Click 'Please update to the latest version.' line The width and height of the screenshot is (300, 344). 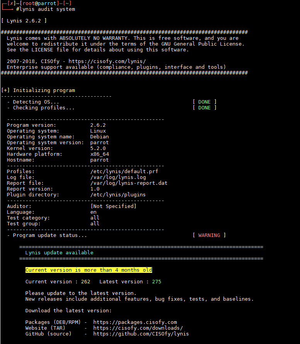point(81,293)
